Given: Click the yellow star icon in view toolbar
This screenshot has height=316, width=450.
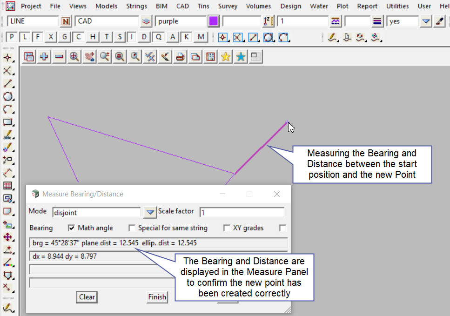Looking at the screenshot, I should pyautogui.click(x=226, y=56).
